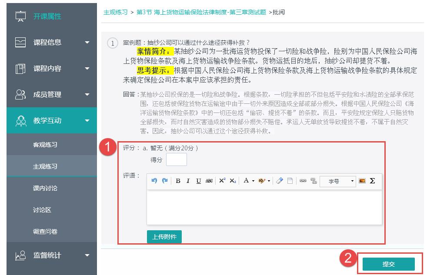Open the 字号 font size dropdown
437x275 pixels.
click(x=338, y=181)
